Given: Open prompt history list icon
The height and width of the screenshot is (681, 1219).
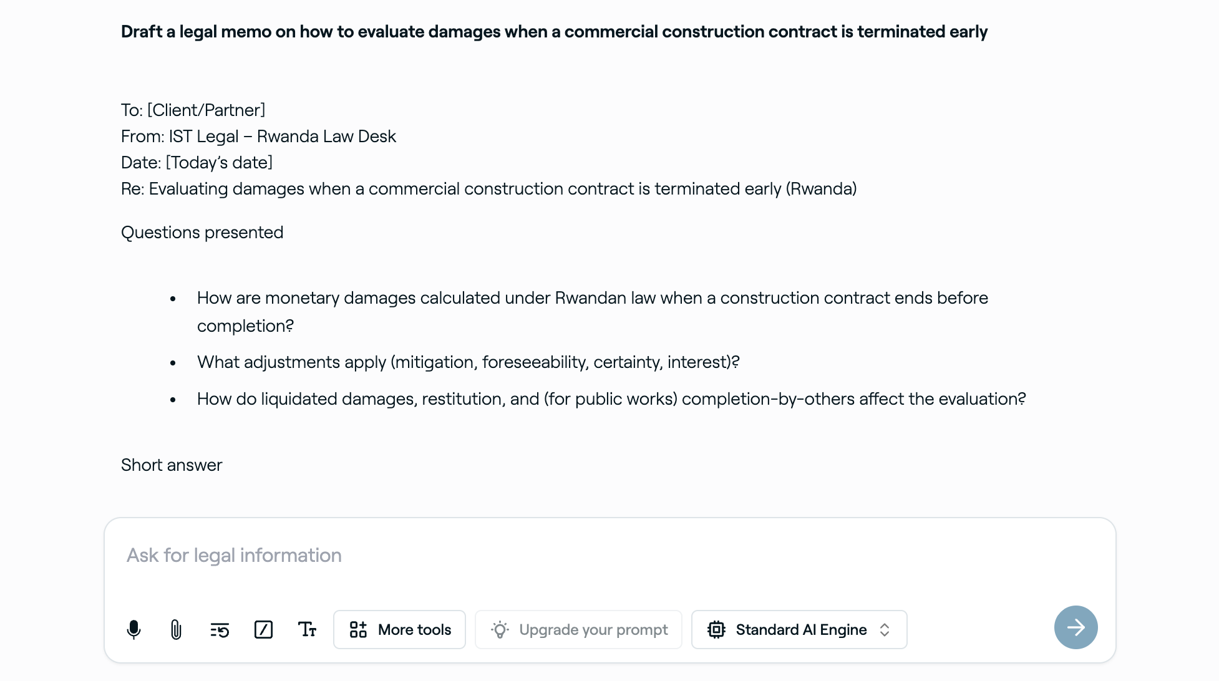Looking at the screenshot, I should point(220,630).
